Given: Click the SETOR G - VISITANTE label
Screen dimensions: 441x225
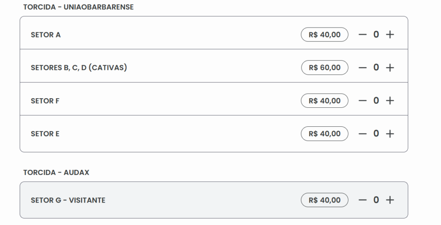Looking at the screenshot, I should click(68, 200).
